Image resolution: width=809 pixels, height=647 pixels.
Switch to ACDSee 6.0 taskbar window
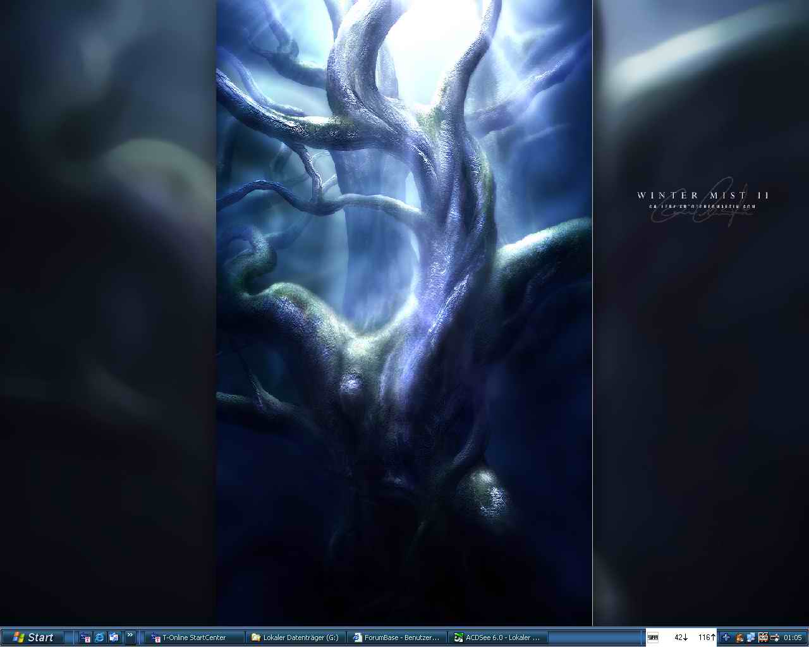pos(499,638)
